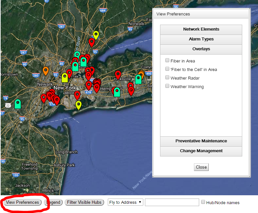
Task: Select the red pin below the topmost yellow pin
Action: point(92,42)
